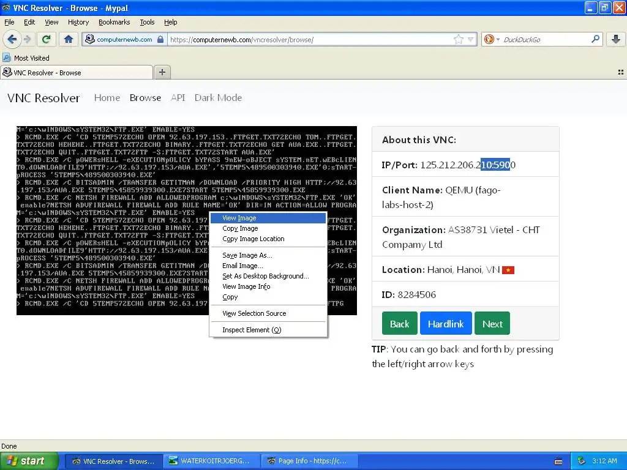This screenshot has width=627, height=470.
Task: Click the blue Hardlink button
Action: (x=446, y=323)
